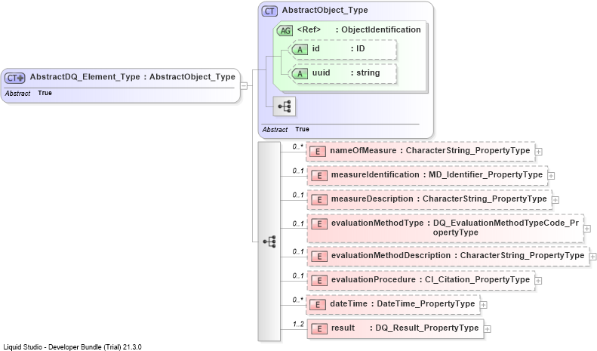Click the E icon of evaluationMethodDescription

pyautogui.click(x=319, y=256)
